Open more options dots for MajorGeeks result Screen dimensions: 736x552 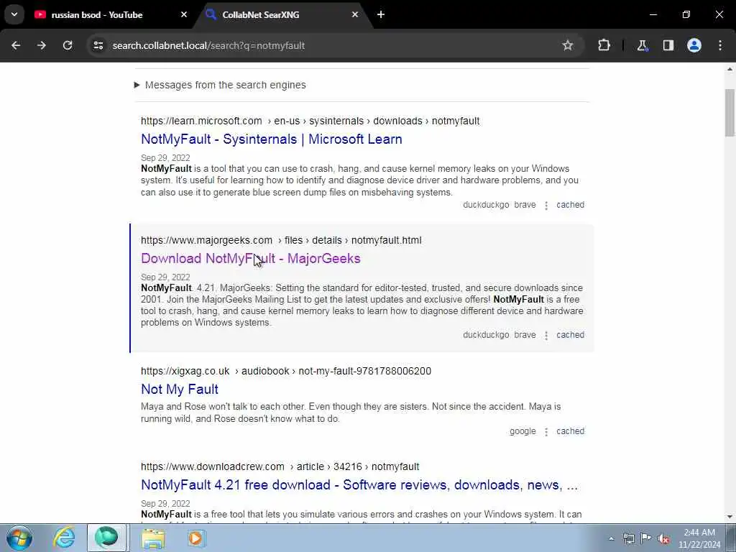[x=546, y=335]
